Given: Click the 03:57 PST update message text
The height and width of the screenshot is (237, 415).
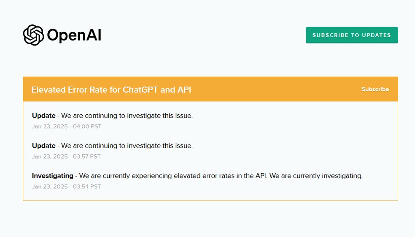Looking at the screenshot, I should coord(127,146).
